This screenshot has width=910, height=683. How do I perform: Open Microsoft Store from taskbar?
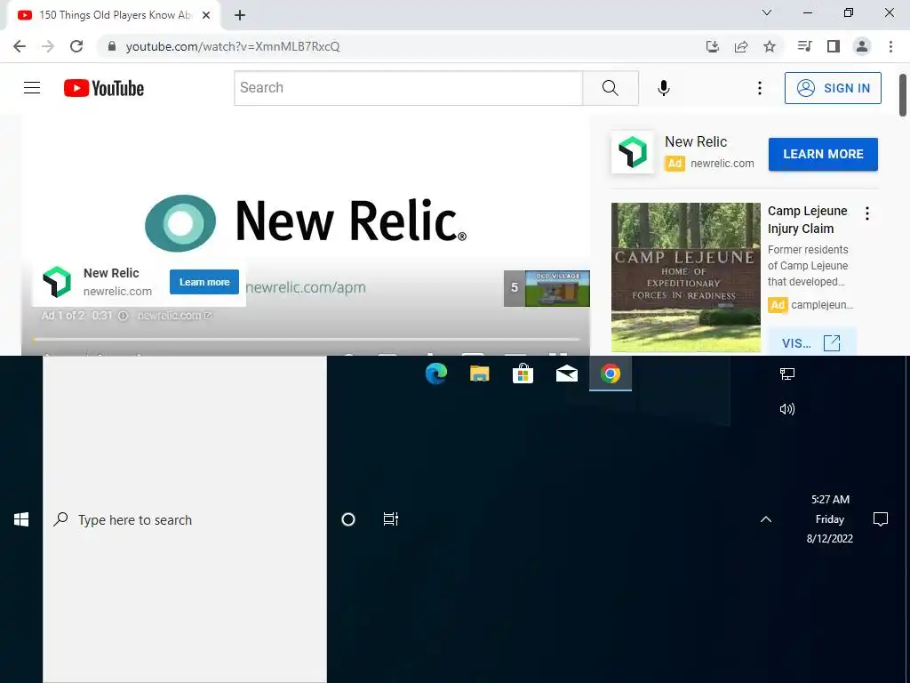(523, 374)
